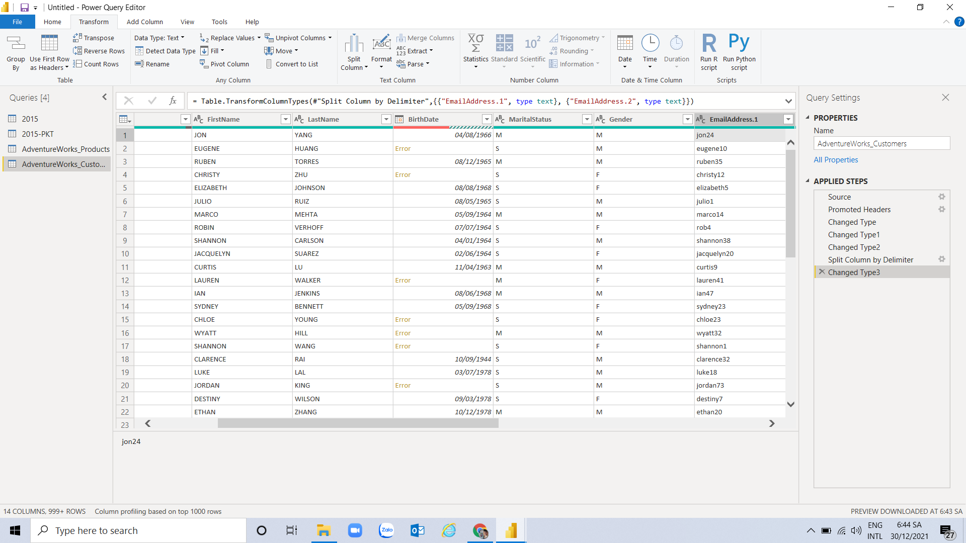Open Outlook from the taskbar
The image size is (966, 543).
[417, 530]
